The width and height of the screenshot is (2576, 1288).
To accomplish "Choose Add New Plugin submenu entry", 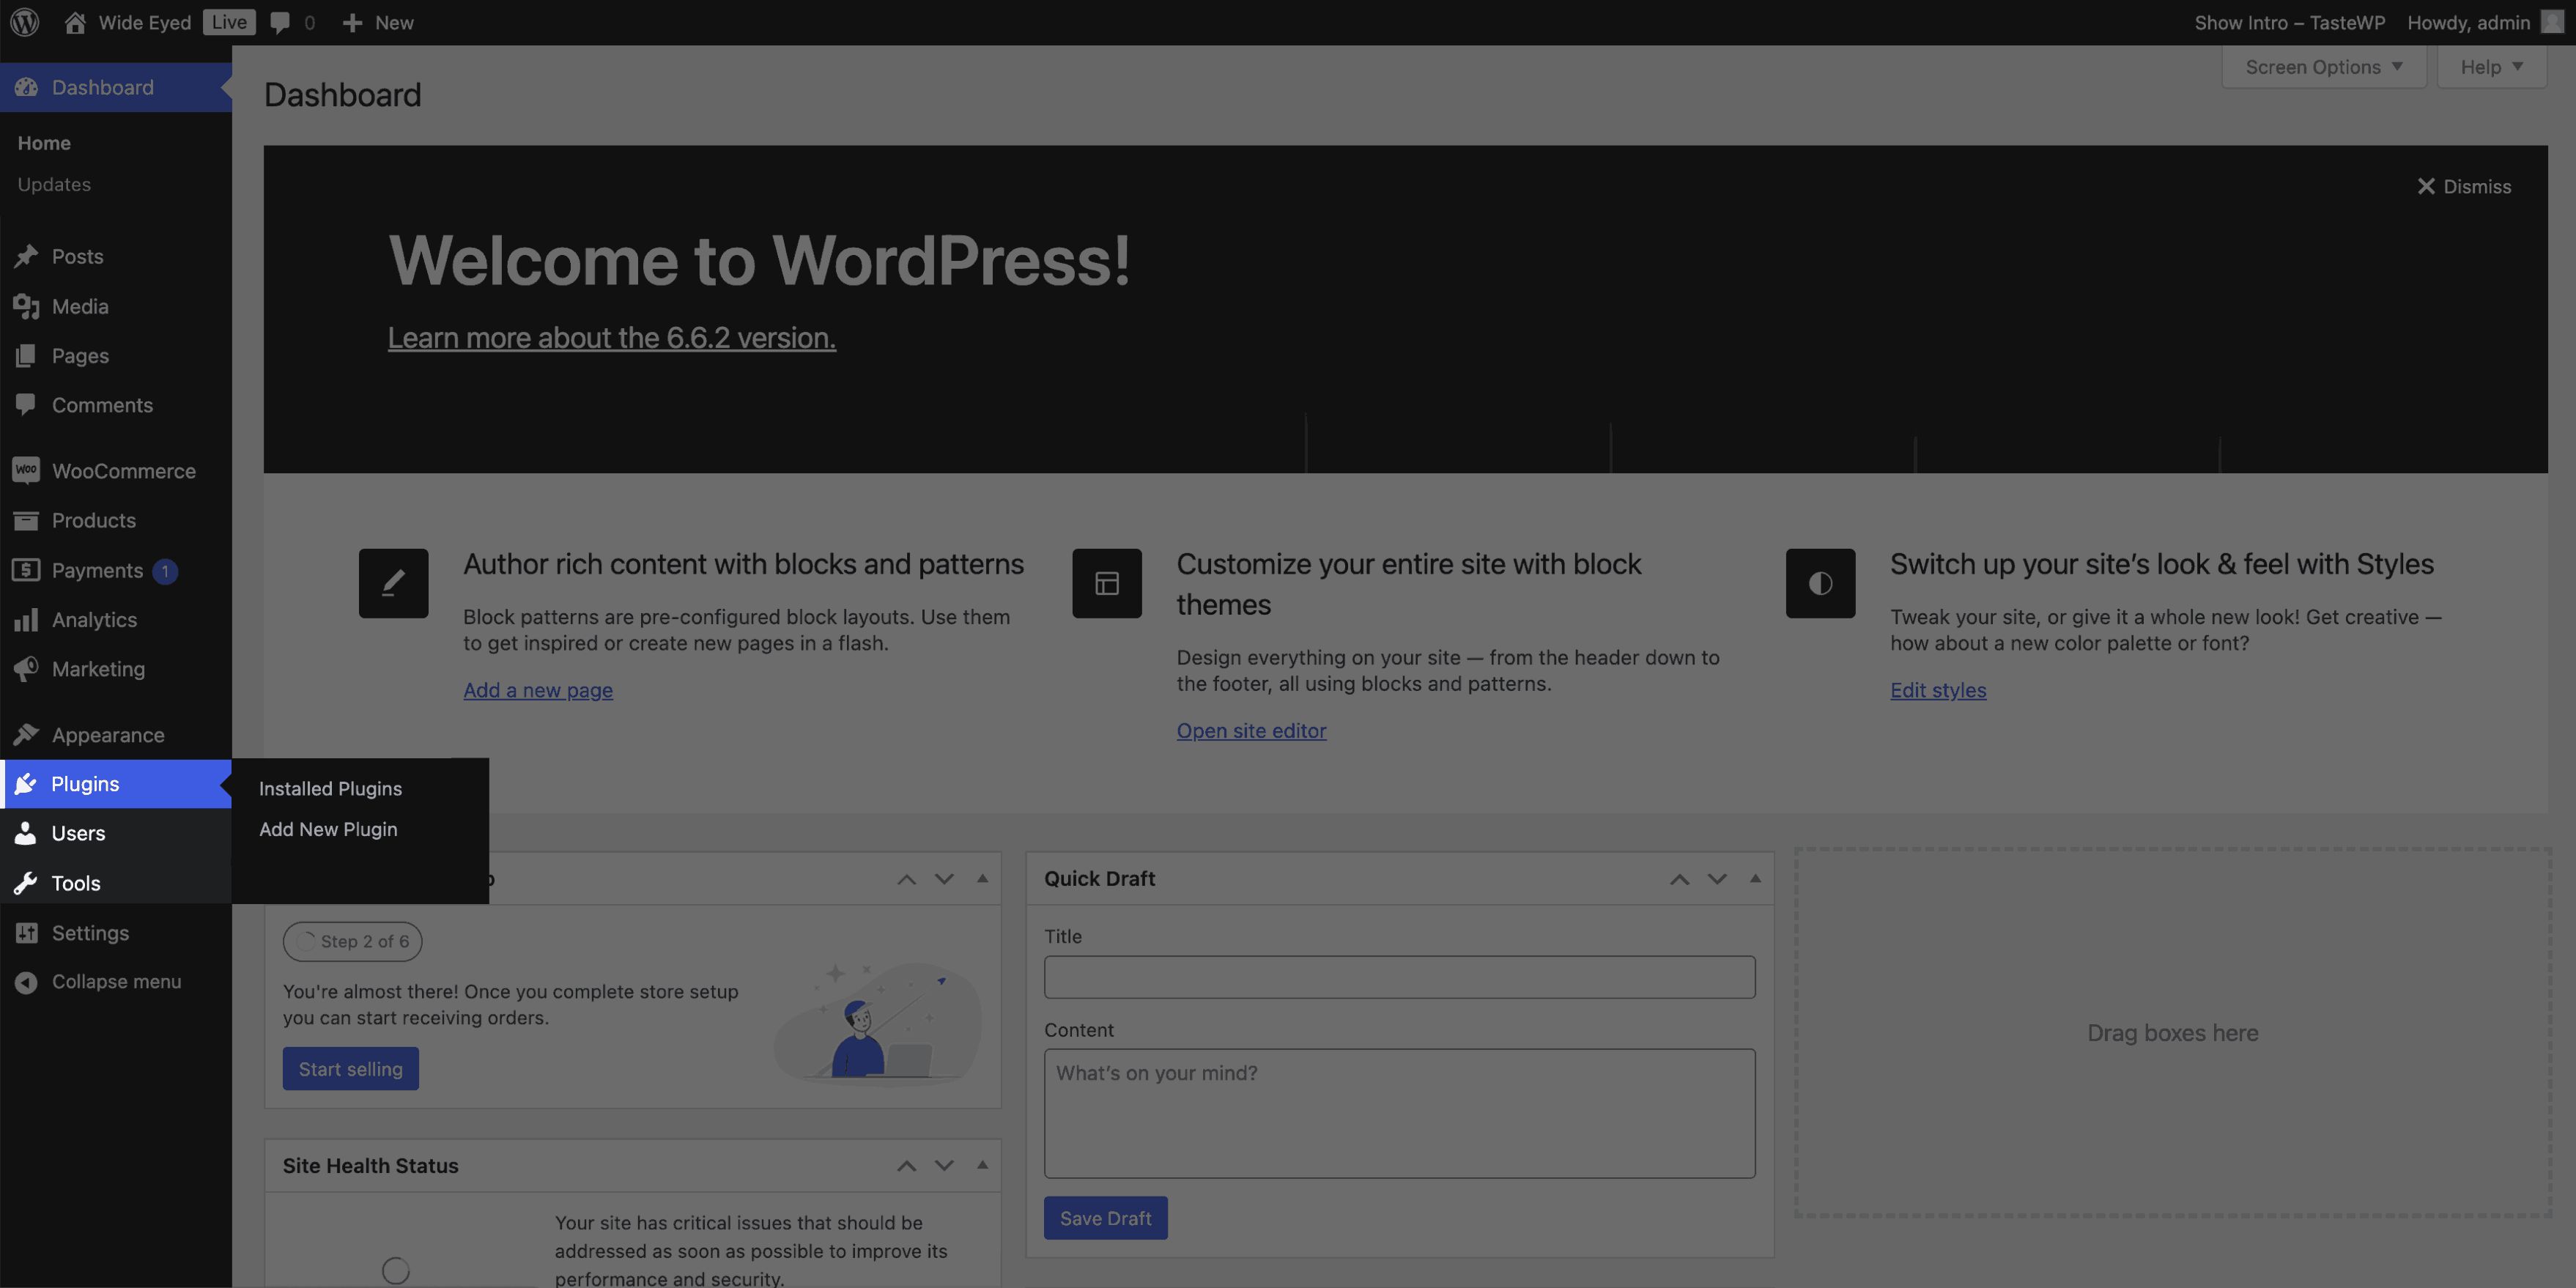I will pos(328,829).
